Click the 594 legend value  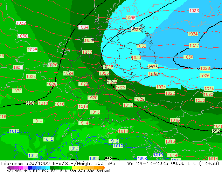[100, 171]
